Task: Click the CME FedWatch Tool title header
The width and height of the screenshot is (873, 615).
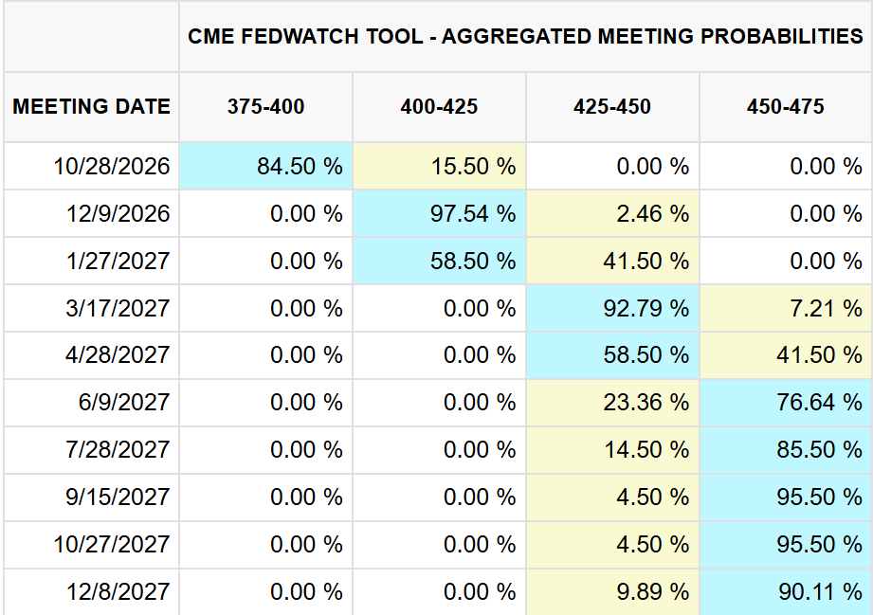Action: coord(525,36)
